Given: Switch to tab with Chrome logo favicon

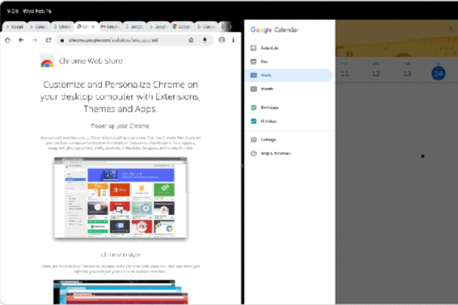Looking at the screenshot, I should 182,27.
